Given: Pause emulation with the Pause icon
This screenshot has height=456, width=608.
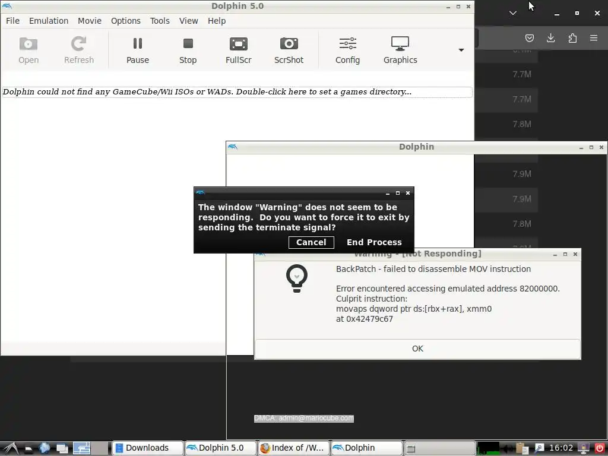Looking at the screenshot, I should 138,50.
